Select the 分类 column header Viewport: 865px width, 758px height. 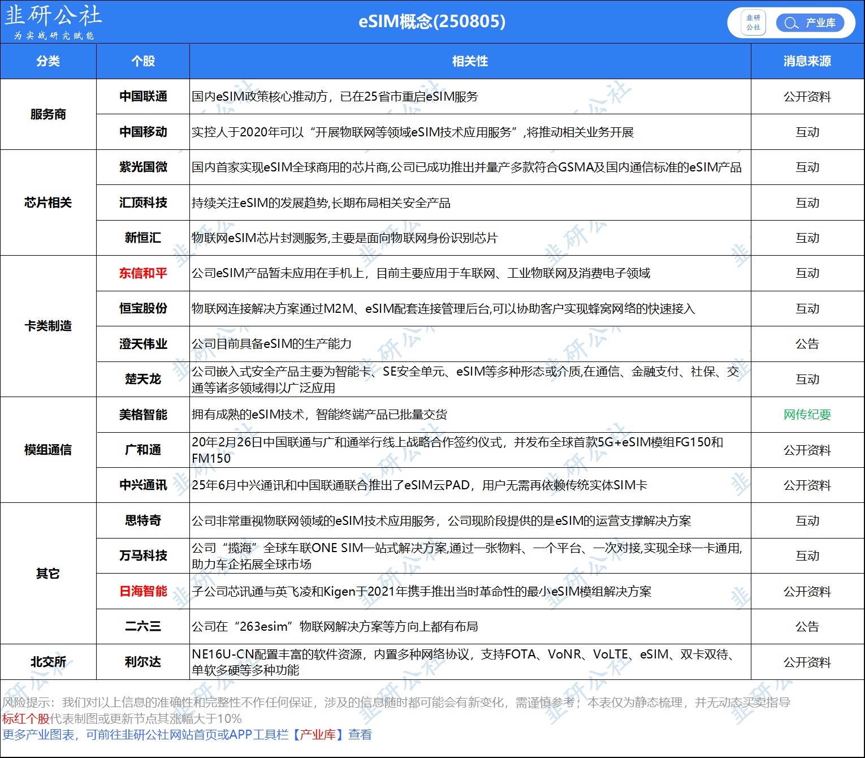48,61
